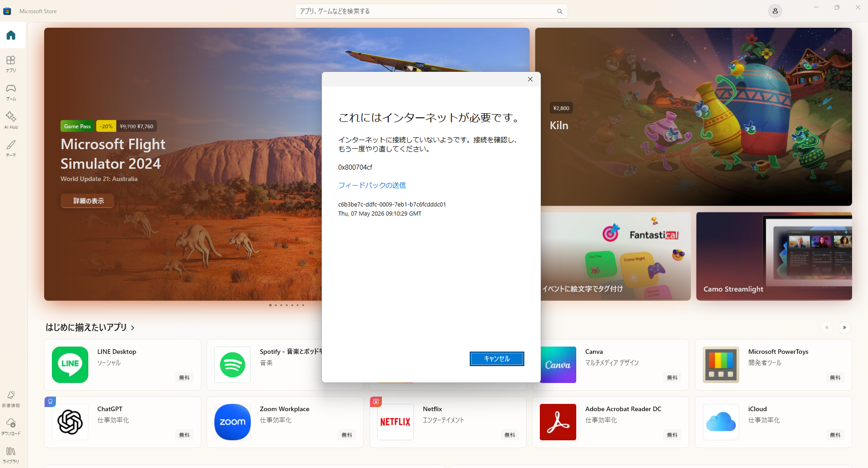Click the search magnifier icon
This screenshot has height=468, width=868.
click(560, 11)
